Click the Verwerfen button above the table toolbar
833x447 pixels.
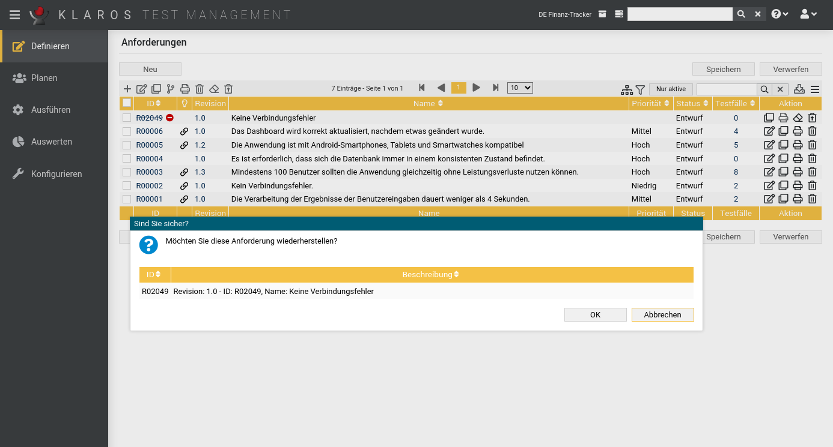coord(791,69)
